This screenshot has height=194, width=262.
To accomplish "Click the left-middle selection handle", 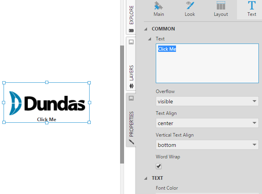I will tap(4, 103).
